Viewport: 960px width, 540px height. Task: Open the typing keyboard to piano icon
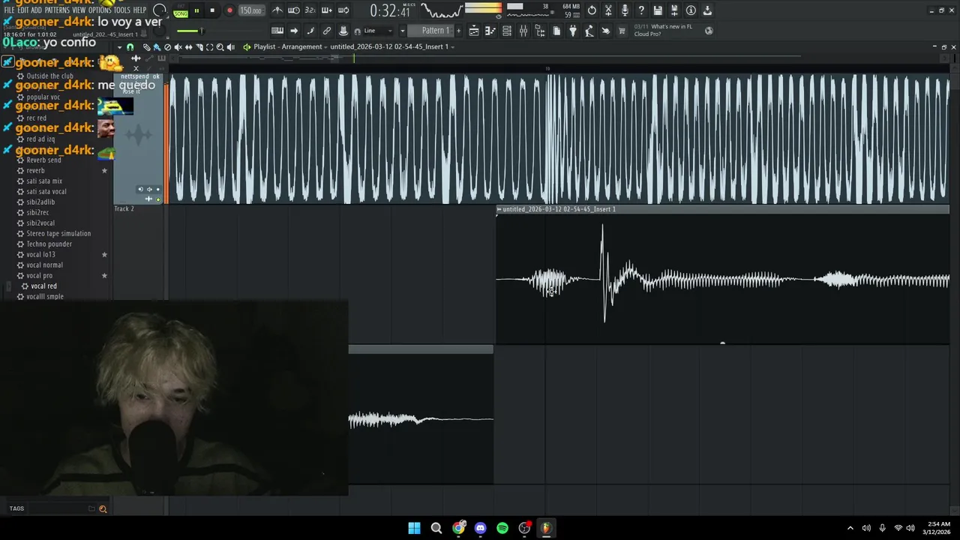coord(277,31)
